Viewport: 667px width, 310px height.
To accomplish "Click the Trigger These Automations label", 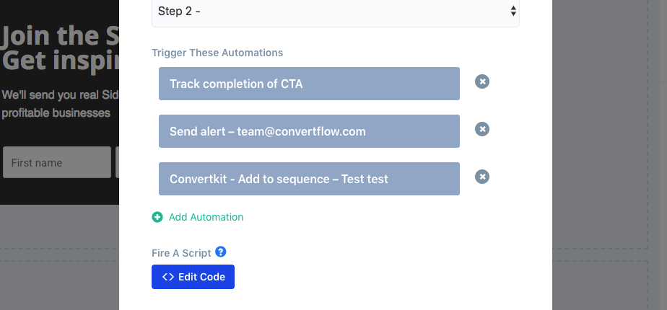I will coord(217,53).
